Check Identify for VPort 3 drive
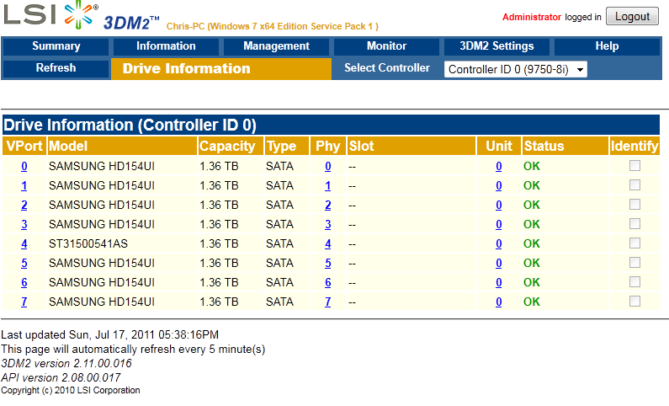Screen dimensions: 669x406 point(634,224)
